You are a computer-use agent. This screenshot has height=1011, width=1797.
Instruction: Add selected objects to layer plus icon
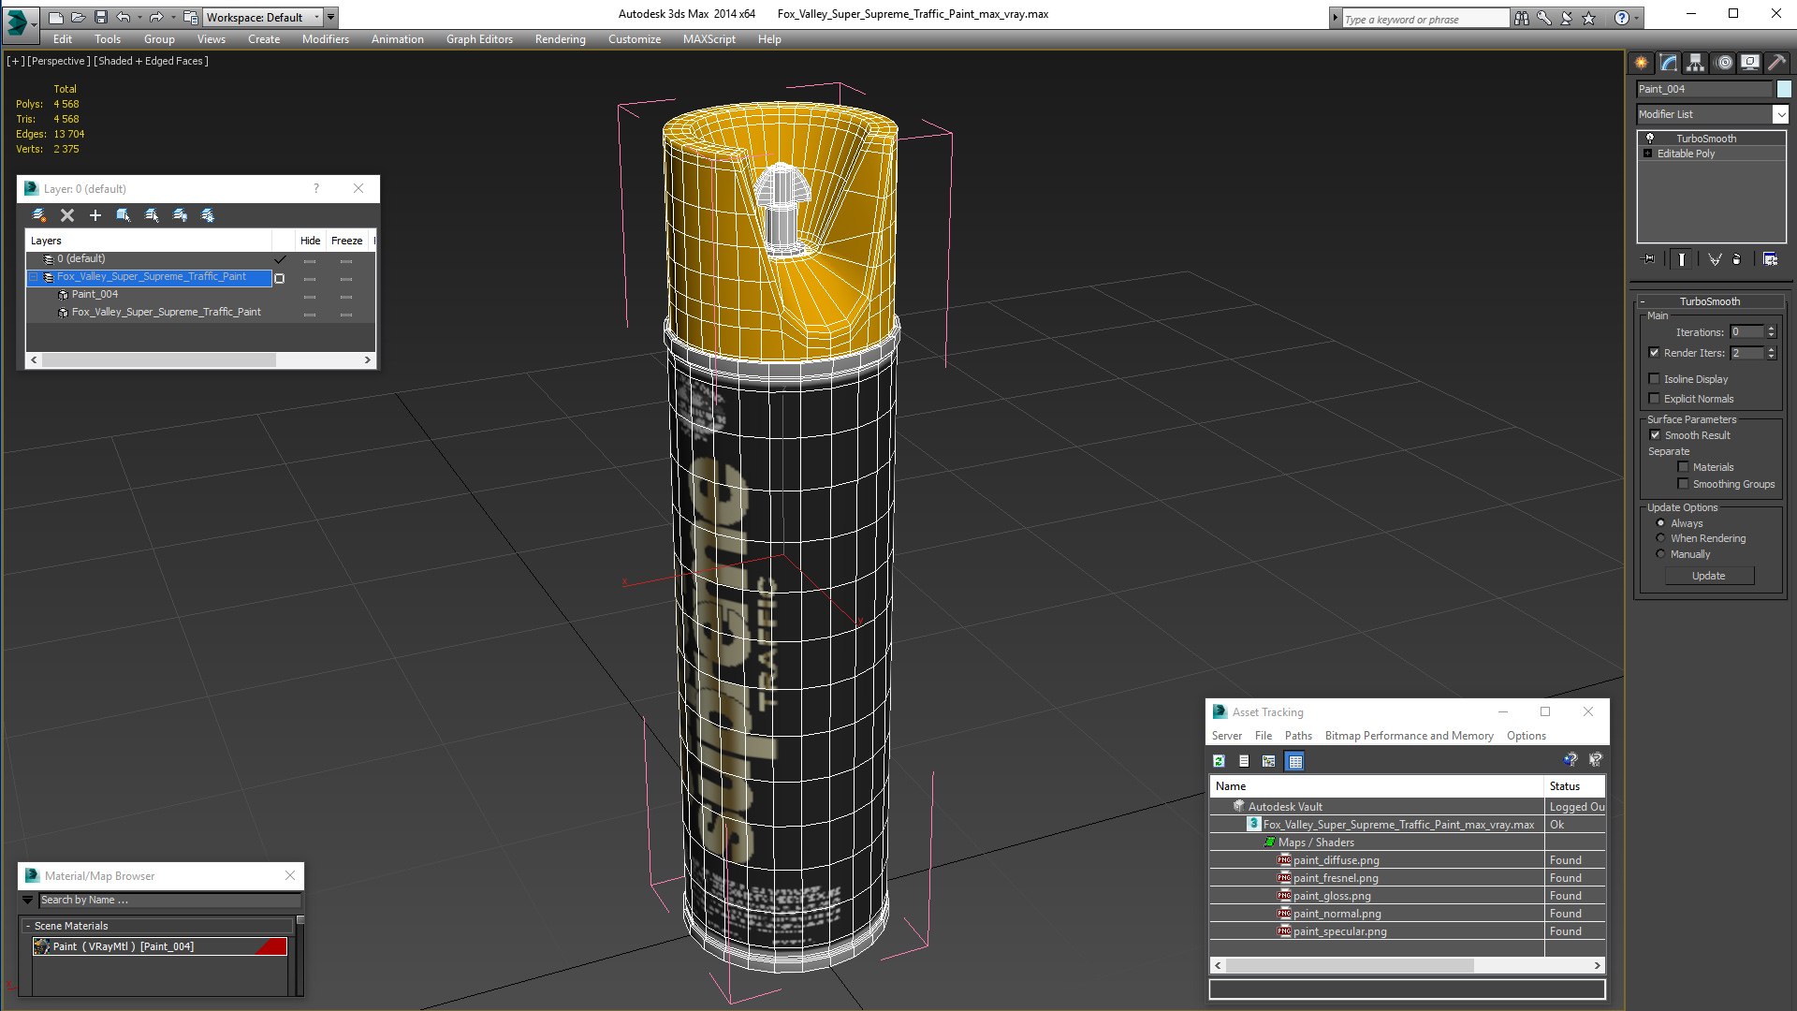click(x=95, y=215)
